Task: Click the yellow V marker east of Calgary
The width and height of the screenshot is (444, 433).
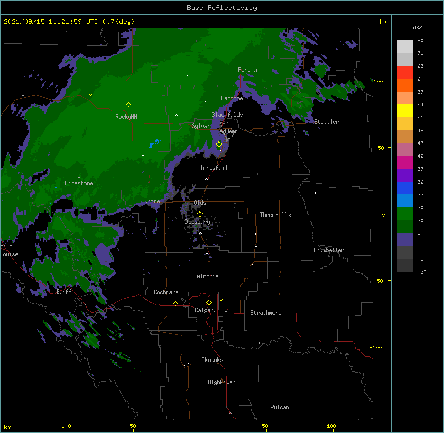Action: [221, 300]
